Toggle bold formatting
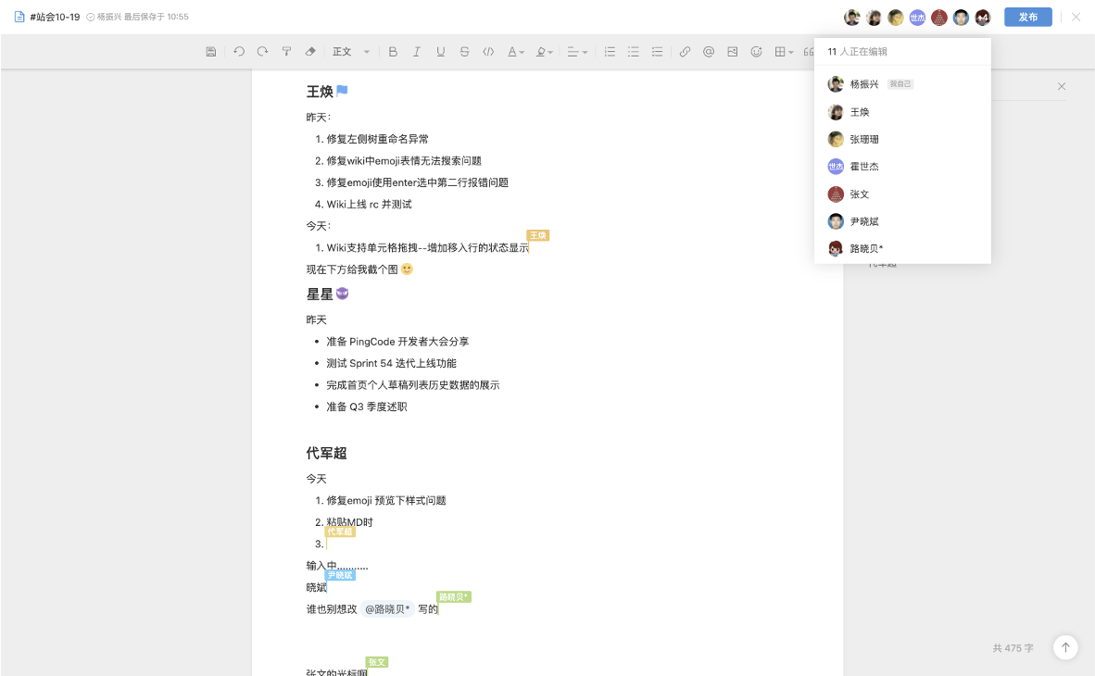This screenshot has width=1095, height=676. click(393, 52)
